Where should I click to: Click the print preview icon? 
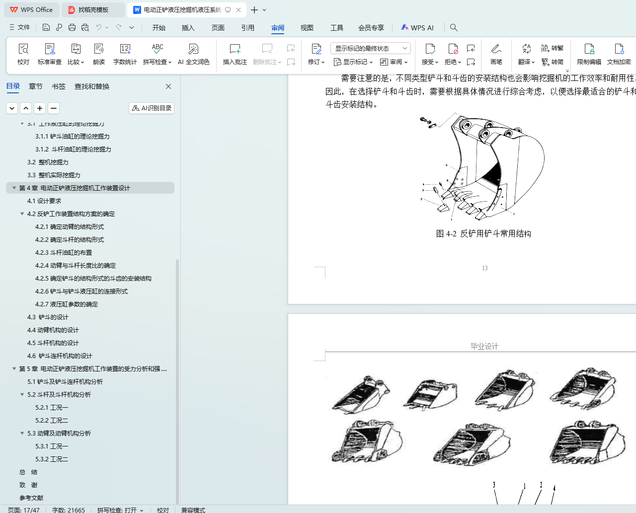(85, 27)
